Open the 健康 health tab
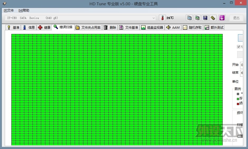The image size is (248, 149). click(x=44, y=27)
